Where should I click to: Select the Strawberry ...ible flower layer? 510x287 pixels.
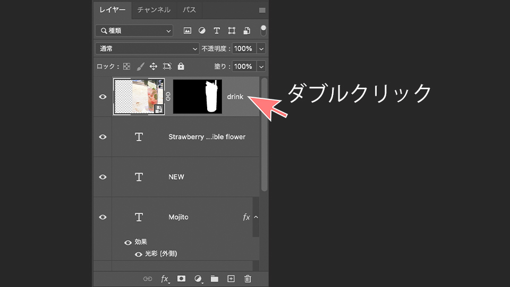point(207,137)
